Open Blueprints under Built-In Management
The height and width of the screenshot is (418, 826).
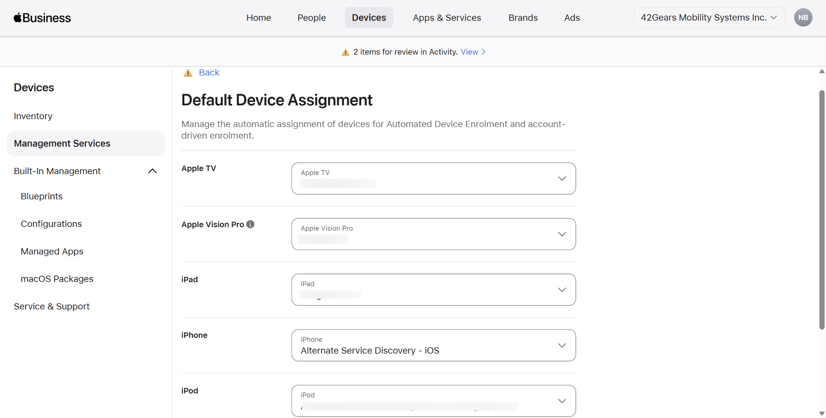pos(42,196)
